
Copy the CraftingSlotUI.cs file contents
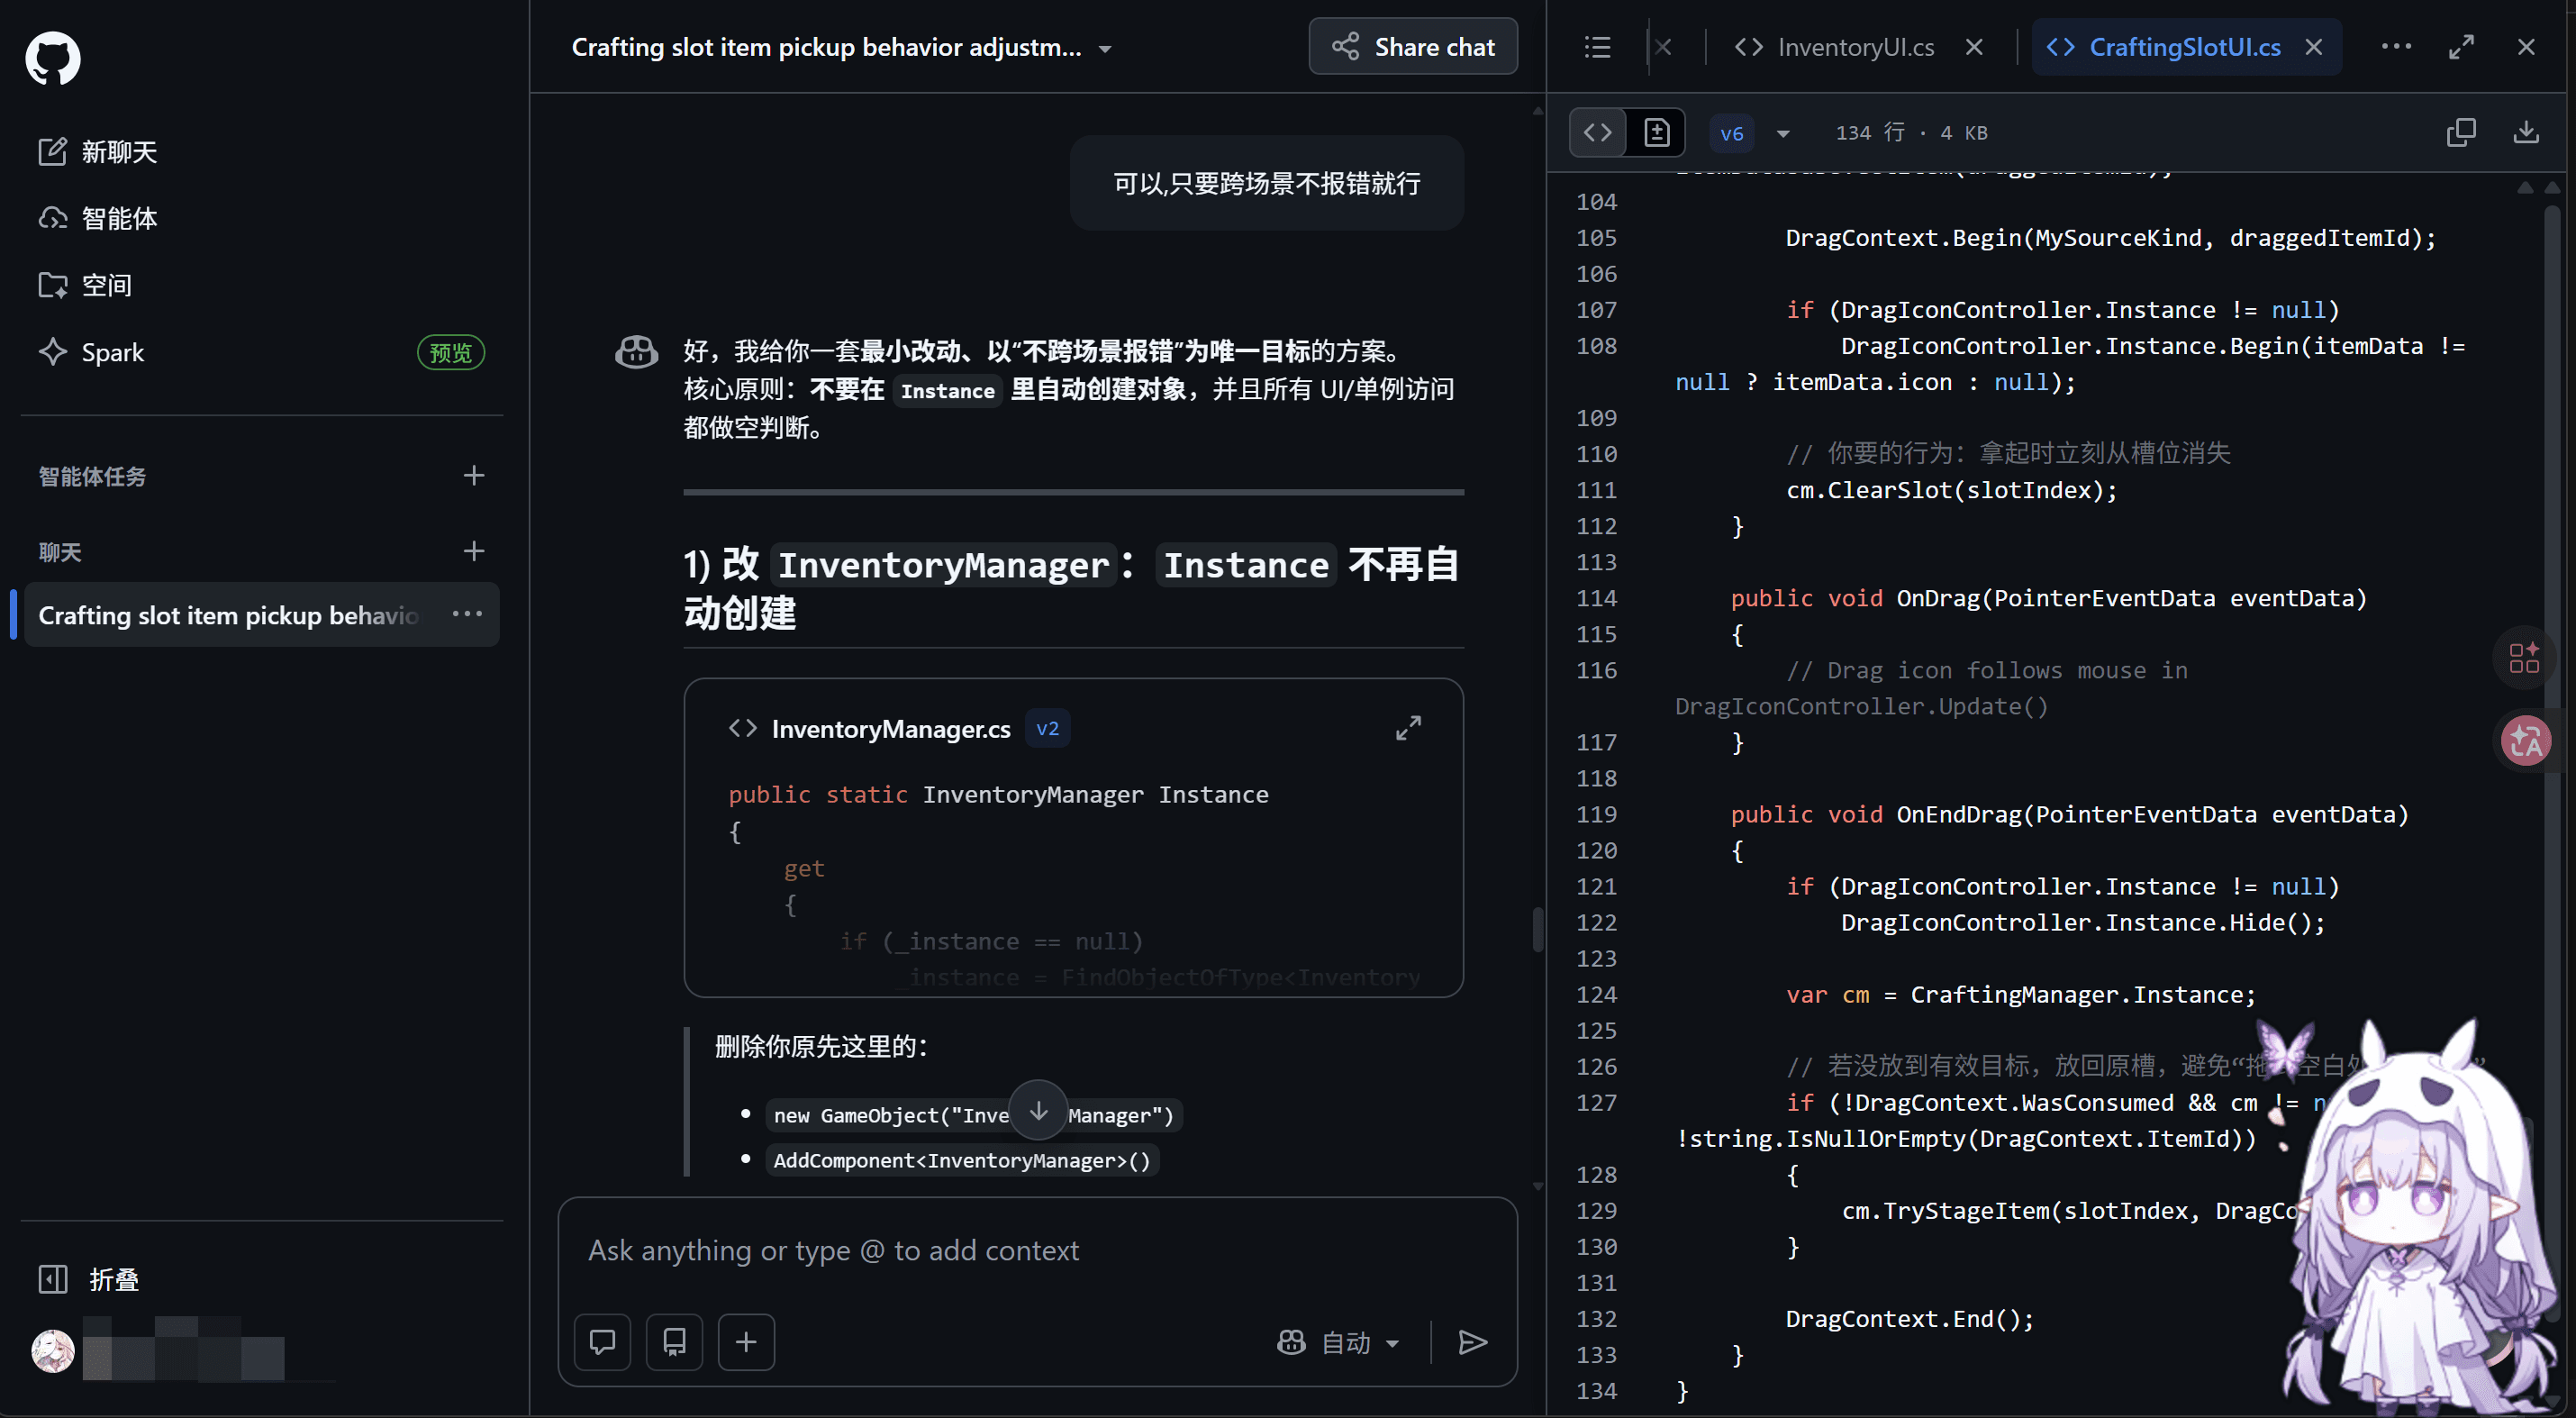click(2460, 132)
